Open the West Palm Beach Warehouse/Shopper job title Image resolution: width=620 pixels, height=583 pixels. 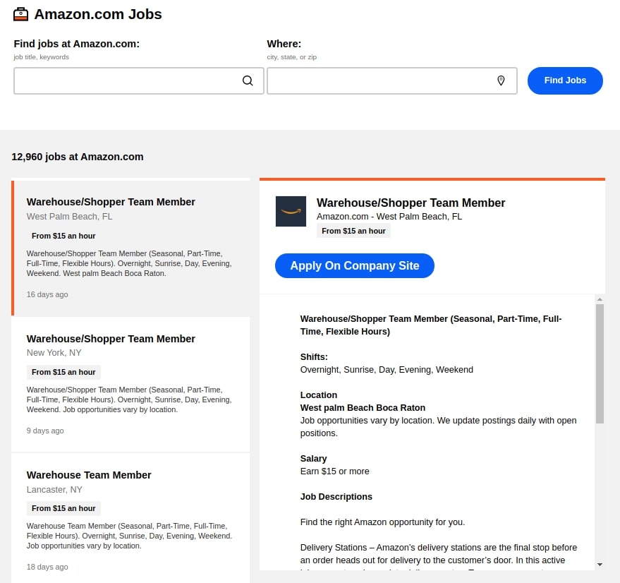(111, 202)
